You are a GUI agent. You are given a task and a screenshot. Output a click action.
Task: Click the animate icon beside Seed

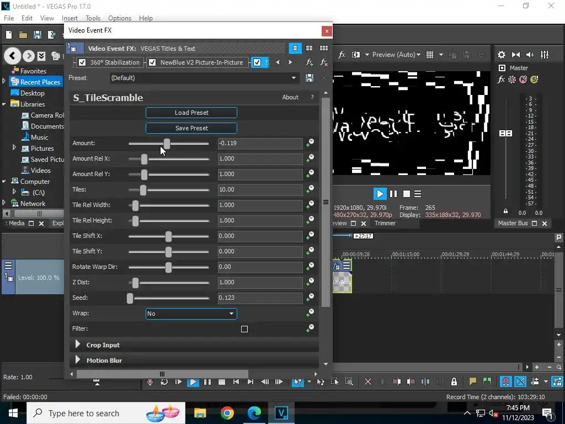310,298
